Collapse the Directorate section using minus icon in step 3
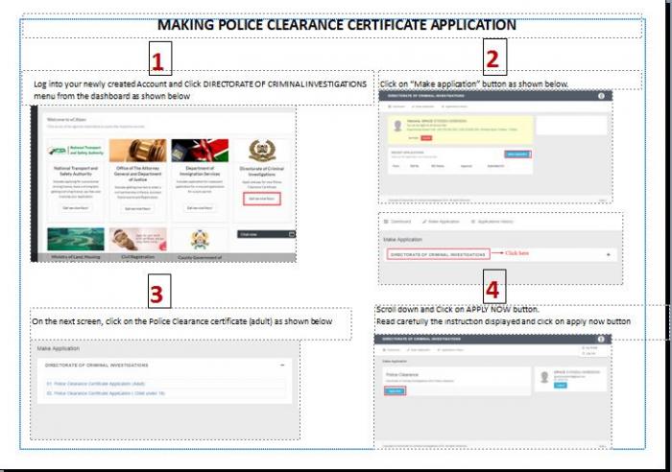Screen dimensions: 672x472 [282, 366]
